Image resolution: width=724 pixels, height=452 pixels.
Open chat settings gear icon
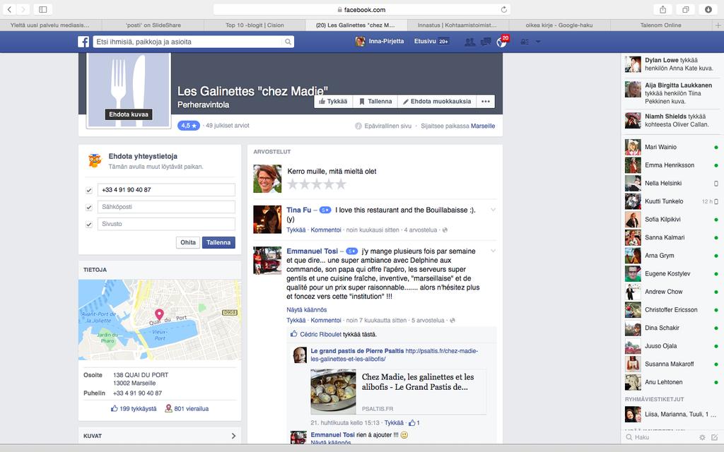[702, 437]
